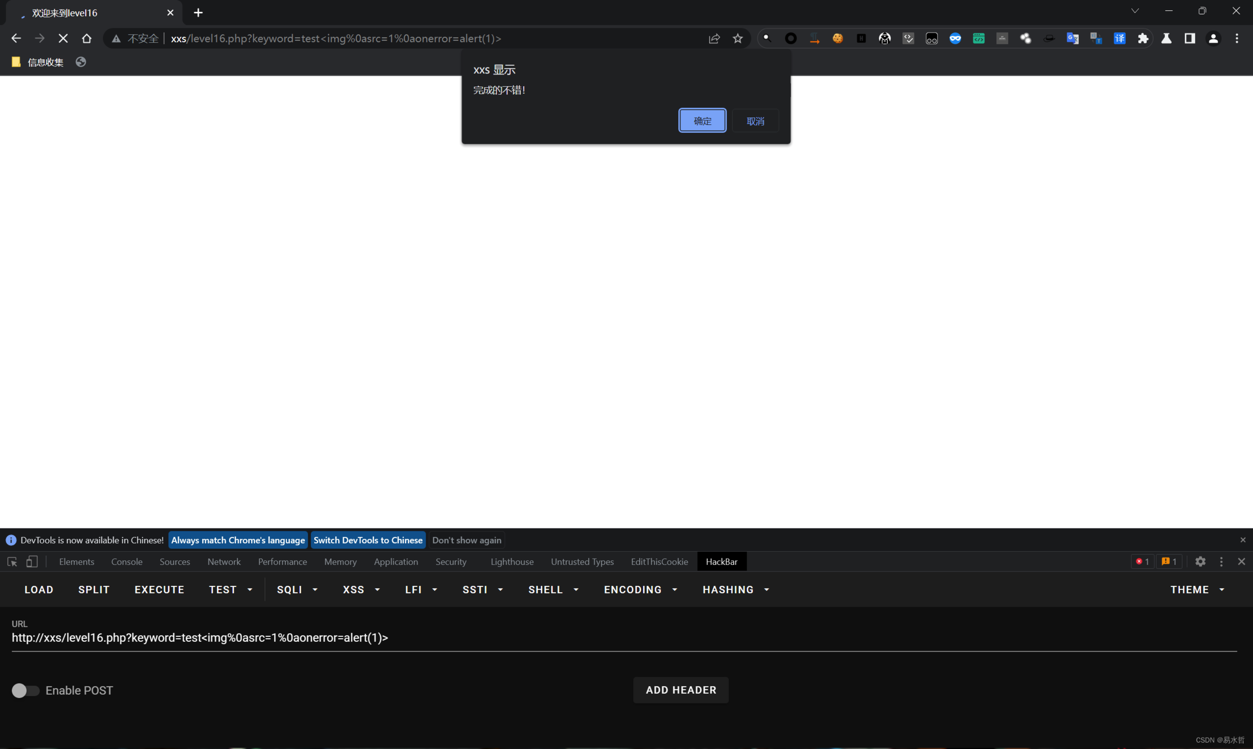Screen dimensions: 1253x749
Task: Open the Extensions puzzle piece menu
Action: 1143,38
